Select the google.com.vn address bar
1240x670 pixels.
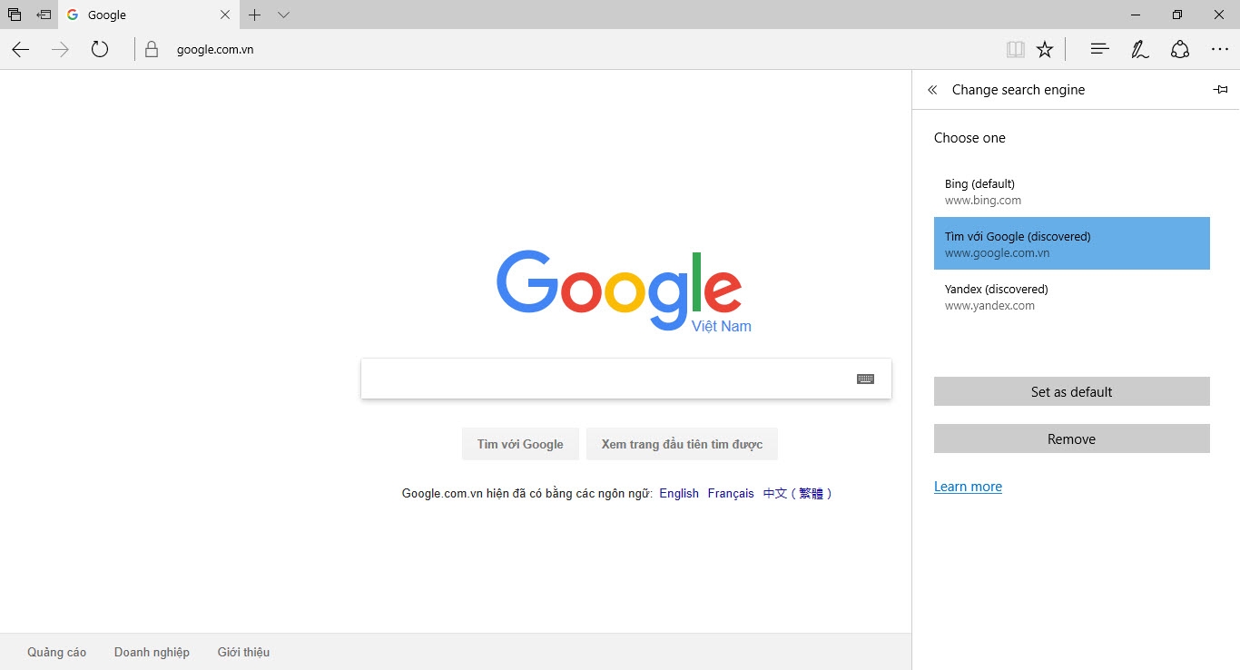pyautogui.click(x=581, y=50)
